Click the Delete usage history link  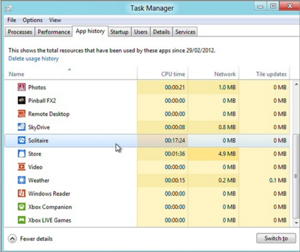pos(34,58)
